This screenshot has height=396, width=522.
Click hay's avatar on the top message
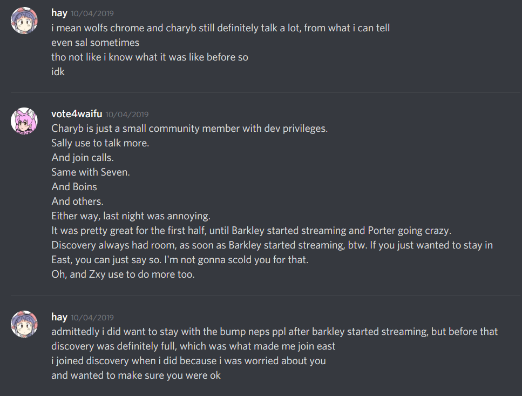point(24,21)
